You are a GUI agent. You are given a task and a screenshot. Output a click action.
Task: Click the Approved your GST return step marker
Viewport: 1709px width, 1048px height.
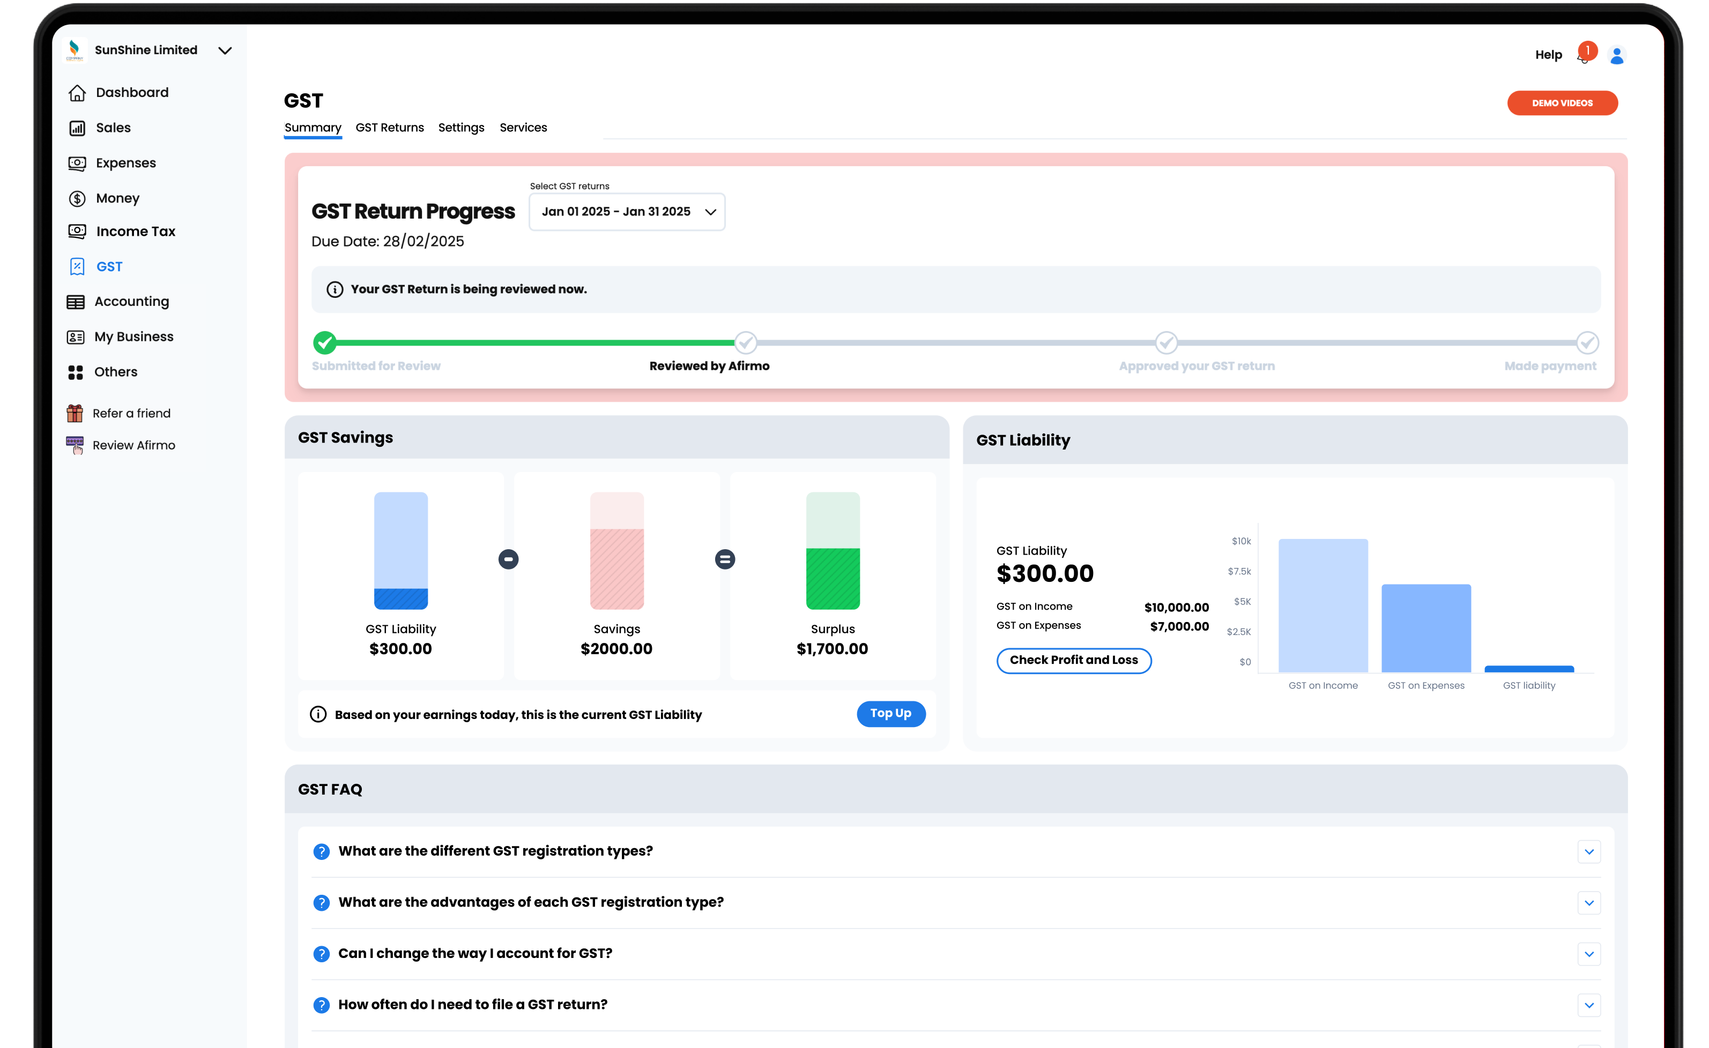pos(1166,342)
